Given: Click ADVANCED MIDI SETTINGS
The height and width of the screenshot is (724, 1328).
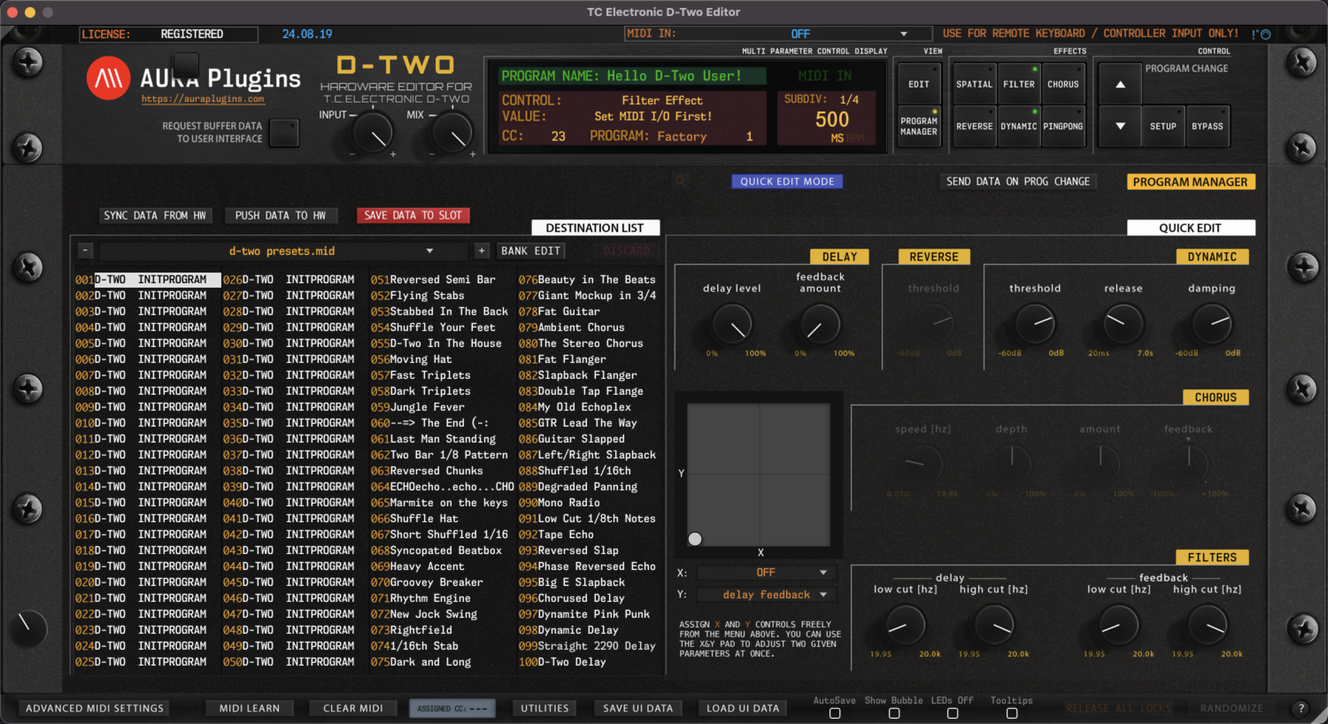Looking at the screenshot, I should click(95, 708).
